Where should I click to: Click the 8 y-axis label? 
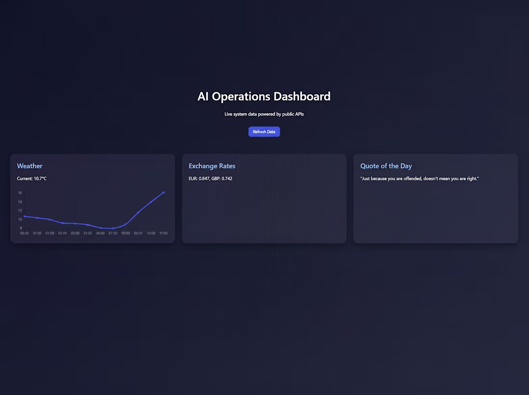pyautogui.click(x=21, y=228)
